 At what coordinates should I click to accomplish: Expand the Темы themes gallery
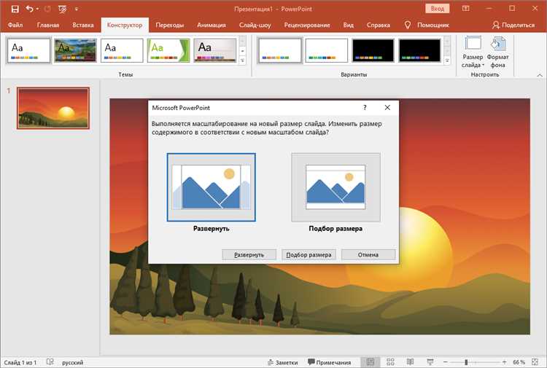coord(242,60)
